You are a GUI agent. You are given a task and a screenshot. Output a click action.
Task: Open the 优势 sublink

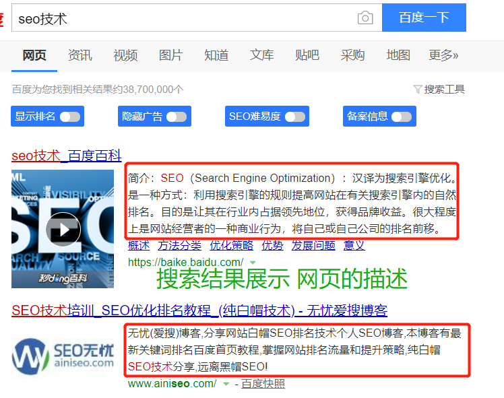[273, 245]
